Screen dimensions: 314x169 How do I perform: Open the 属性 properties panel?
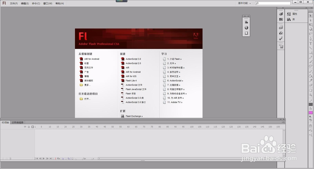click(x=292, y=14)
